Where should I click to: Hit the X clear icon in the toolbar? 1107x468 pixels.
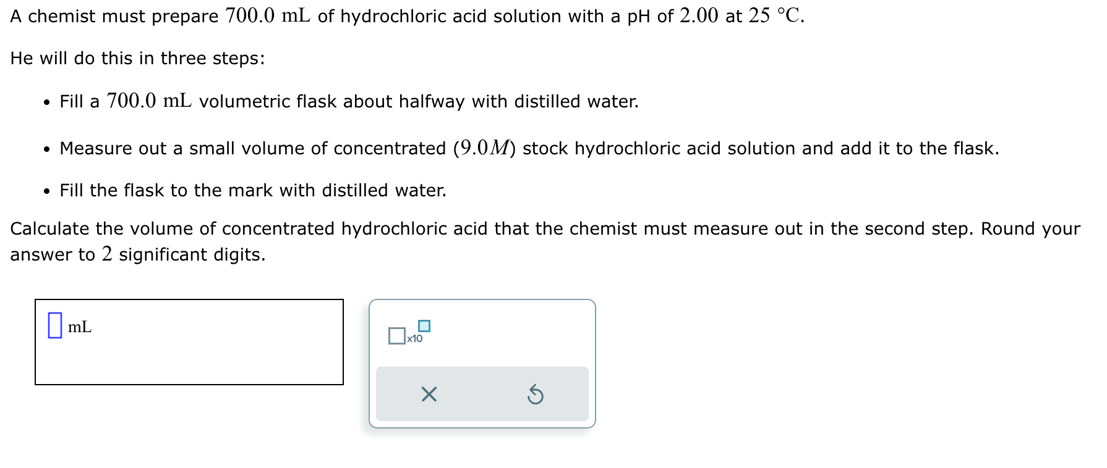coord(430,395)
